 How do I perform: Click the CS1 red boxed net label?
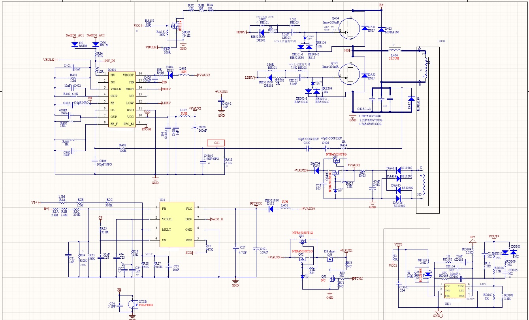[216, 143]
